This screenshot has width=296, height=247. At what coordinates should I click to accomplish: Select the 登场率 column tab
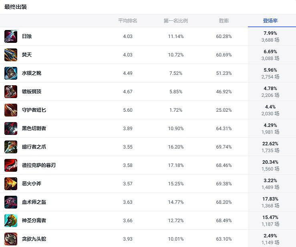pyautogui.click(x=270, y=20)
